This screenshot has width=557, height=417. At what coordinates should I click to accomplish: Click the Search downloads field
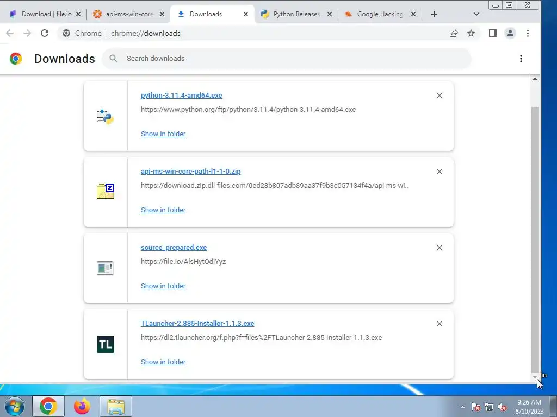tap(286, 59)
